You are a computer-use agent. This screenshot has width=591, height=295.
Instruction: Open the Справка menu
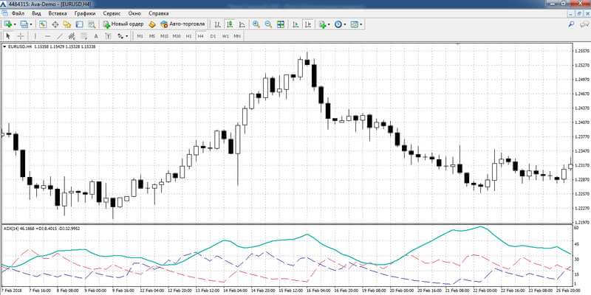tap(159, 13)
